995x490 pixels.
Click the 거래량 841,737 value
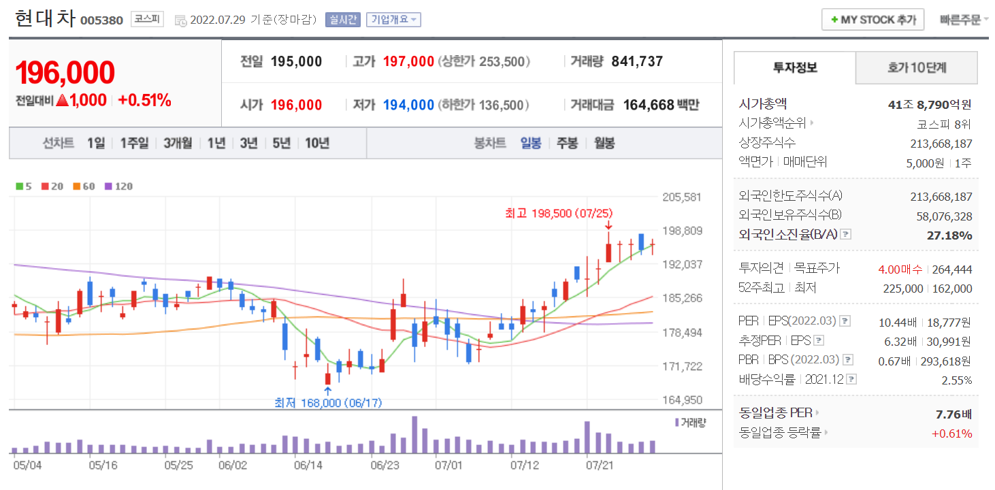[637, 61]
